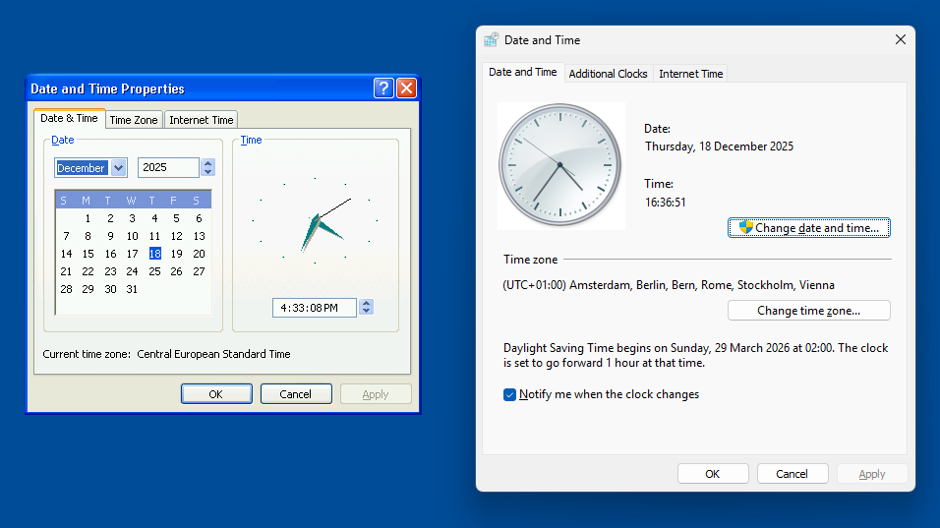940x528 pixels.
Task: Click the time field showing 4:33:08 PM
Action: [314, 308]
